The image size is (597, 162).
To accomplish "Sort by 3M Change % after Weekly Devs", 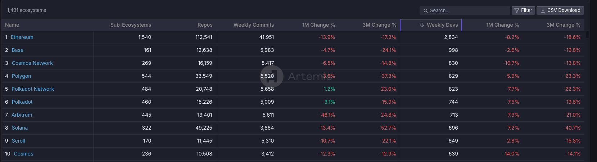I will 564,25.
